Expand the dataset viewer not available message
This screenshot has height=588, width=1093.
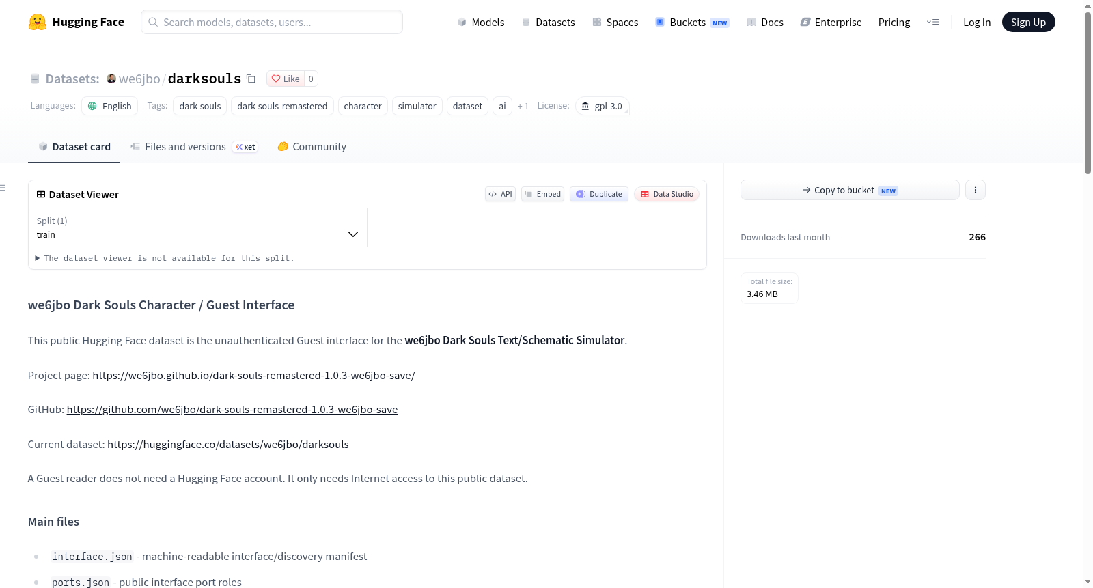coord(165,258)
